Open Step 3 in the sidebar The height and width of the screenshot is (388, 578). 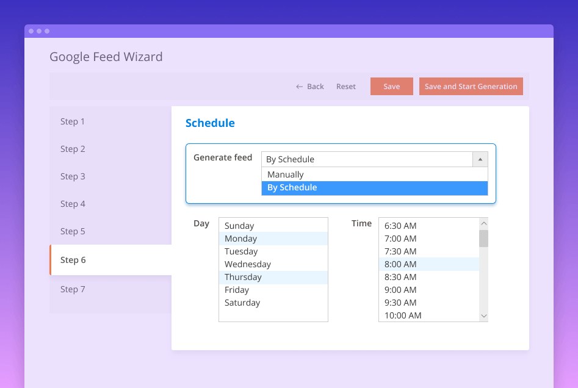[73, 176]
